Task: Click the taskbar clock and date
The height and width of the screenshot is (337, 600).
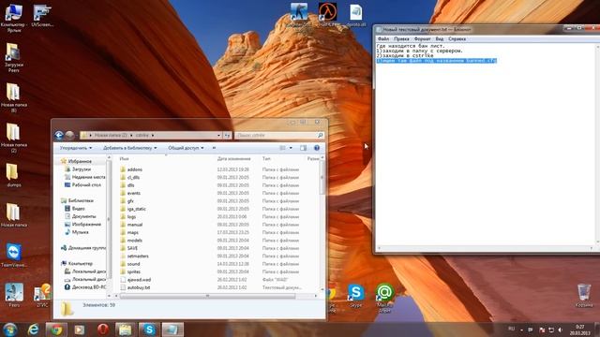Action: [x=580, y=330]
